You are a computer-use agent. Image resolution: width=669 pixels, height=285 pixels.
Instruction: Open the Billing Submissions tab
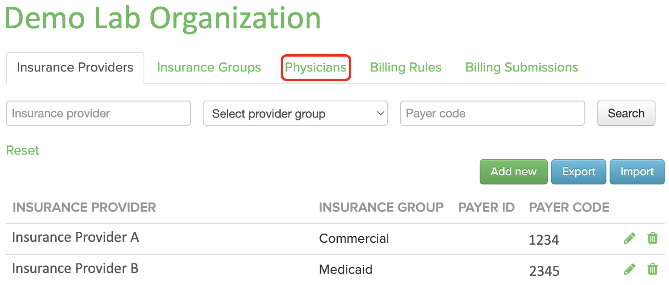pyautogui.click(x=521, y=68)
